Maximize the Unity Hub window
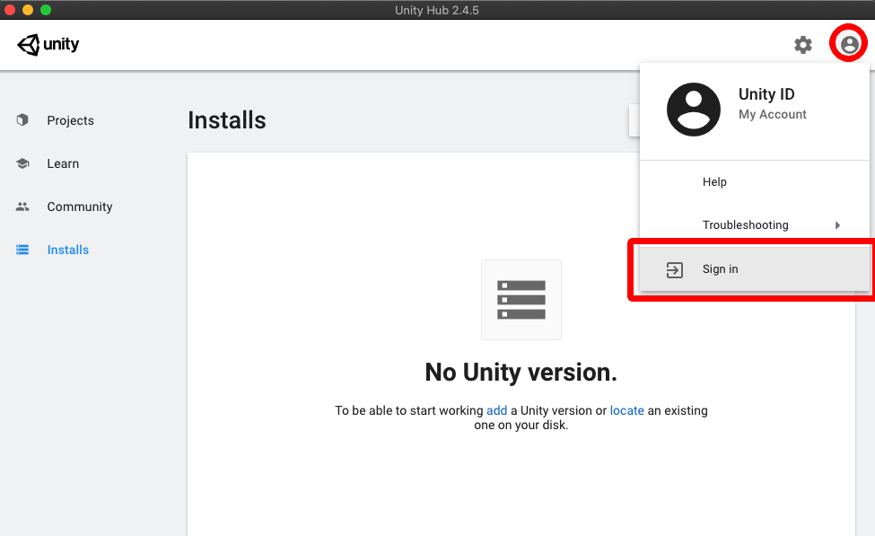Screen dimensions: 875x536 point(46,10)
